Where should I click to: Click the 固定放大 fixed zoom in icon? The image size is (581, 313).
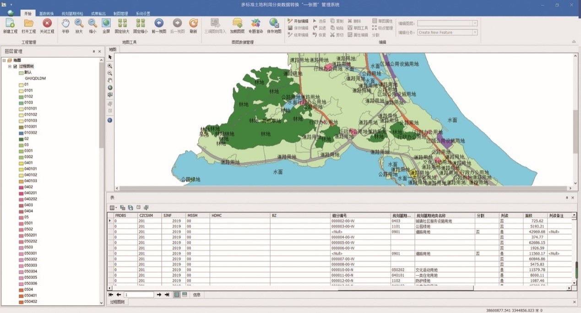pos(122,26)
